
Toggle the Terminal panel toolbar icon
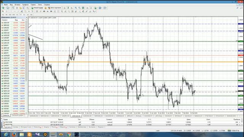[x=24, y=8]
